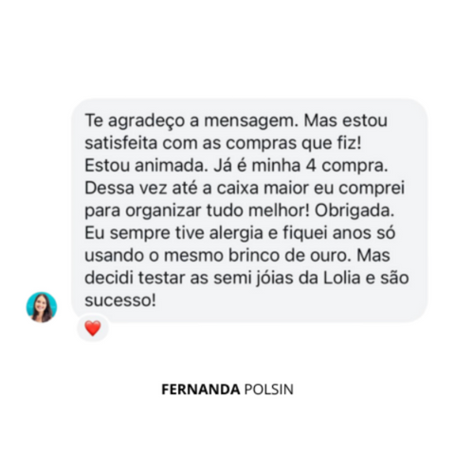Click the word 'alergia' in the message
Image resolution: width=455 pixels, height=455 pixels.
coord(236,233)
